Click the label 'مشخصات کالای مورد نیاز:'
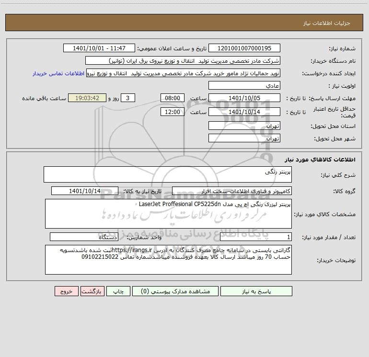 coord(325,214)
